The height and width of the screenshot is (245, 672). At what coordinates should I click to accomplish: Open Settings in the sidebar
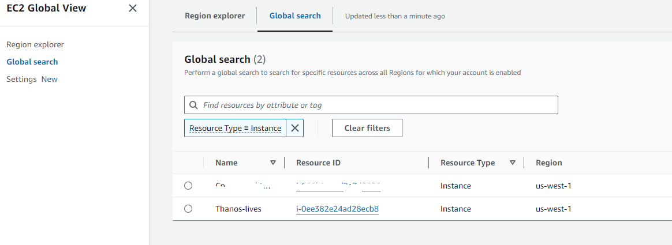pyautogui.click(x=21, y=79)
